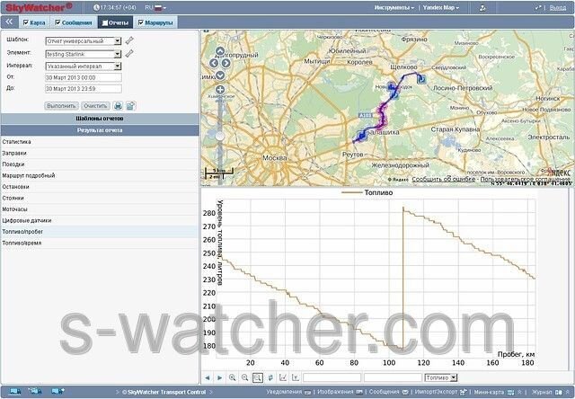Click the chart zoom-out magnifier icon

(x=244, y=377)
